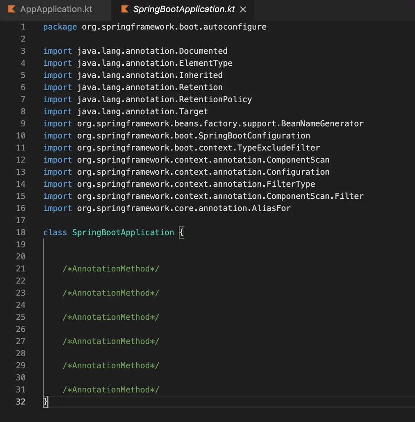Click ComponentScan.Filter import text

tap(315, 196)
